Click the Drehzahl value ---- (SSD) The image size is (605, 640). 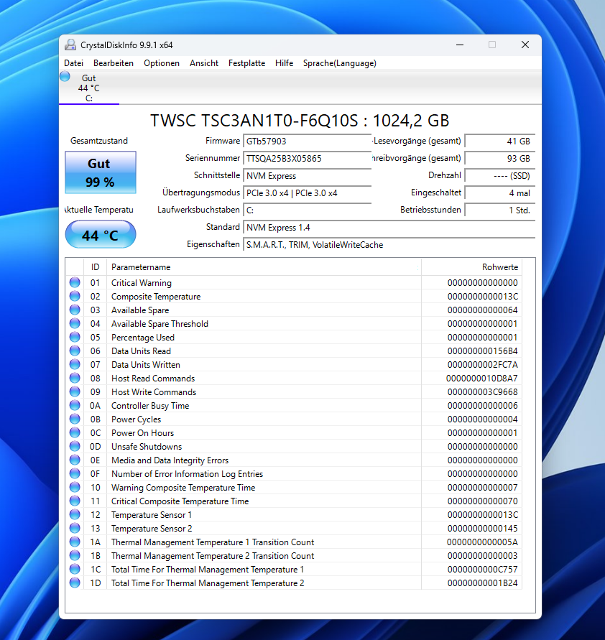coord(499,176)
